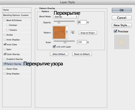The width and height of the screenshot is (135, 110).
Task: Click the Cancel button
Action: [x=121, y=18]
